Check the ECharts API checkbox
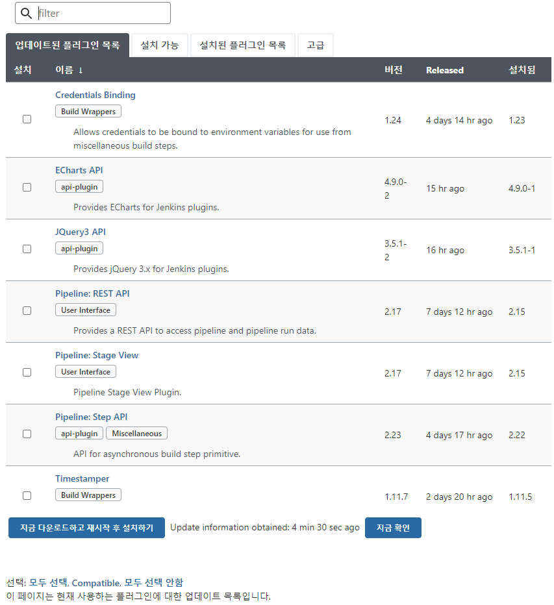The width and height of the screenshot is (554, 605). click(x=27, y=188)
